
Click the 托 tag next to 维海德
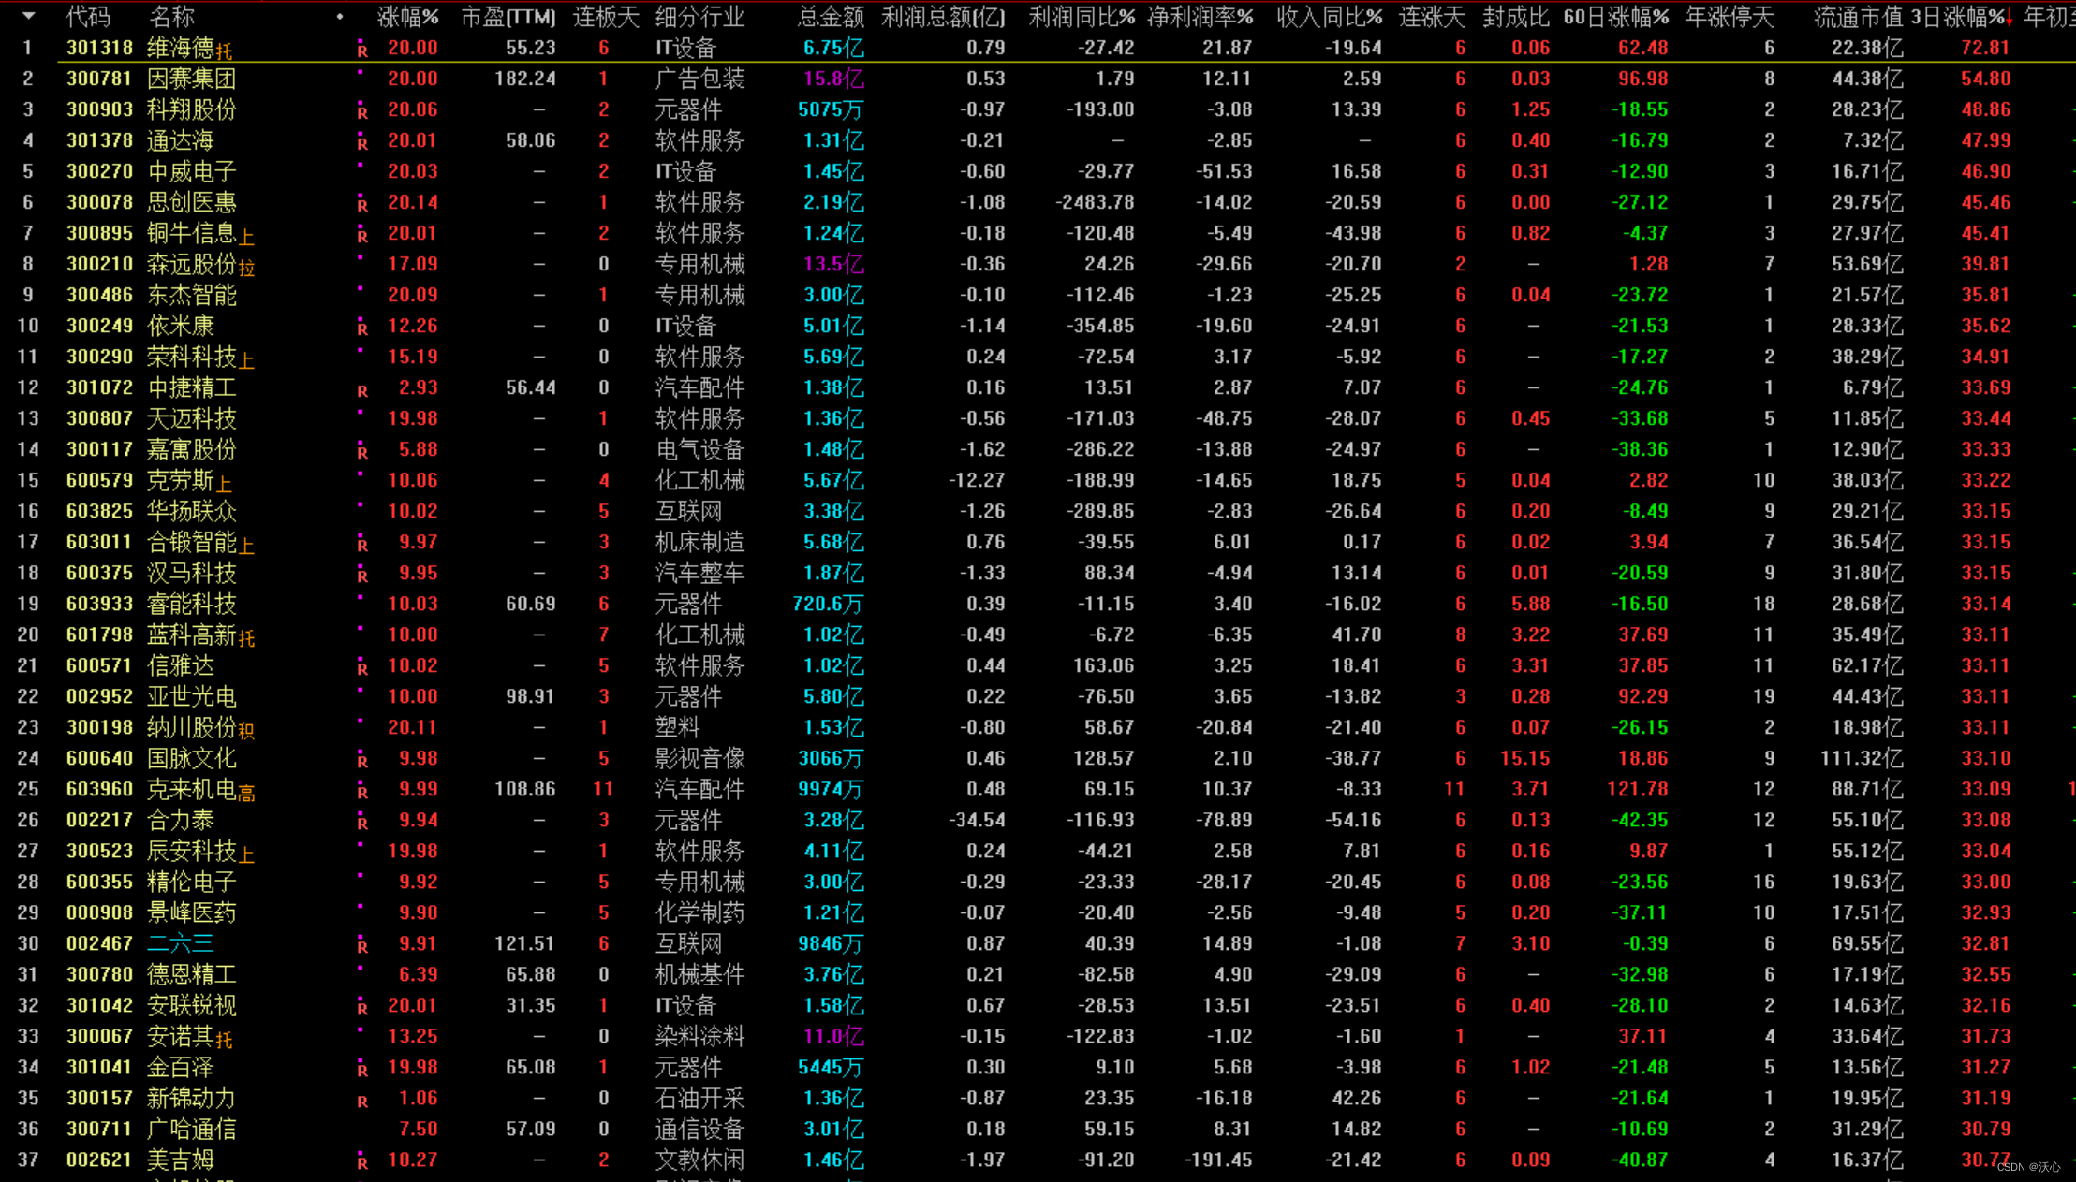pos(224,51)
